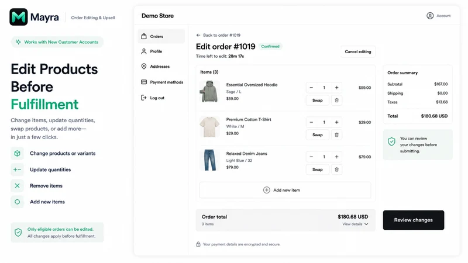This screenshot has width=468, height=263.
Task: Click the Payment methods card icon
Action: [144, 82]
